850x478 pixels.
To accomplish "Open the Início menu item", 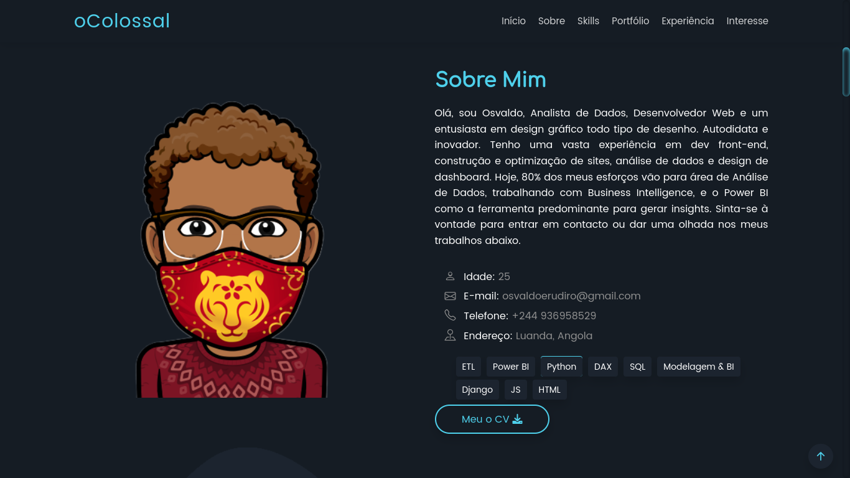I will pos(513,21).
